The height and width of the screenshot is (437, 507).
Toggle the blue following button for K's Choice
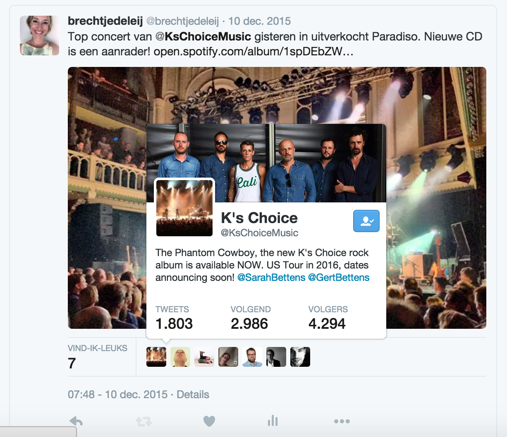point(366,221)
